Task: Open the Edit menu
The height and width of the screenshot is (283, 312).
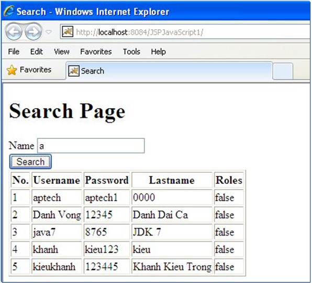Action: coord(37,52)
